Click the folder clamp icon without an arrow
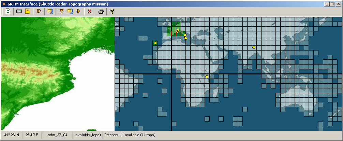 pyautogui.click(x=70, y=11)
